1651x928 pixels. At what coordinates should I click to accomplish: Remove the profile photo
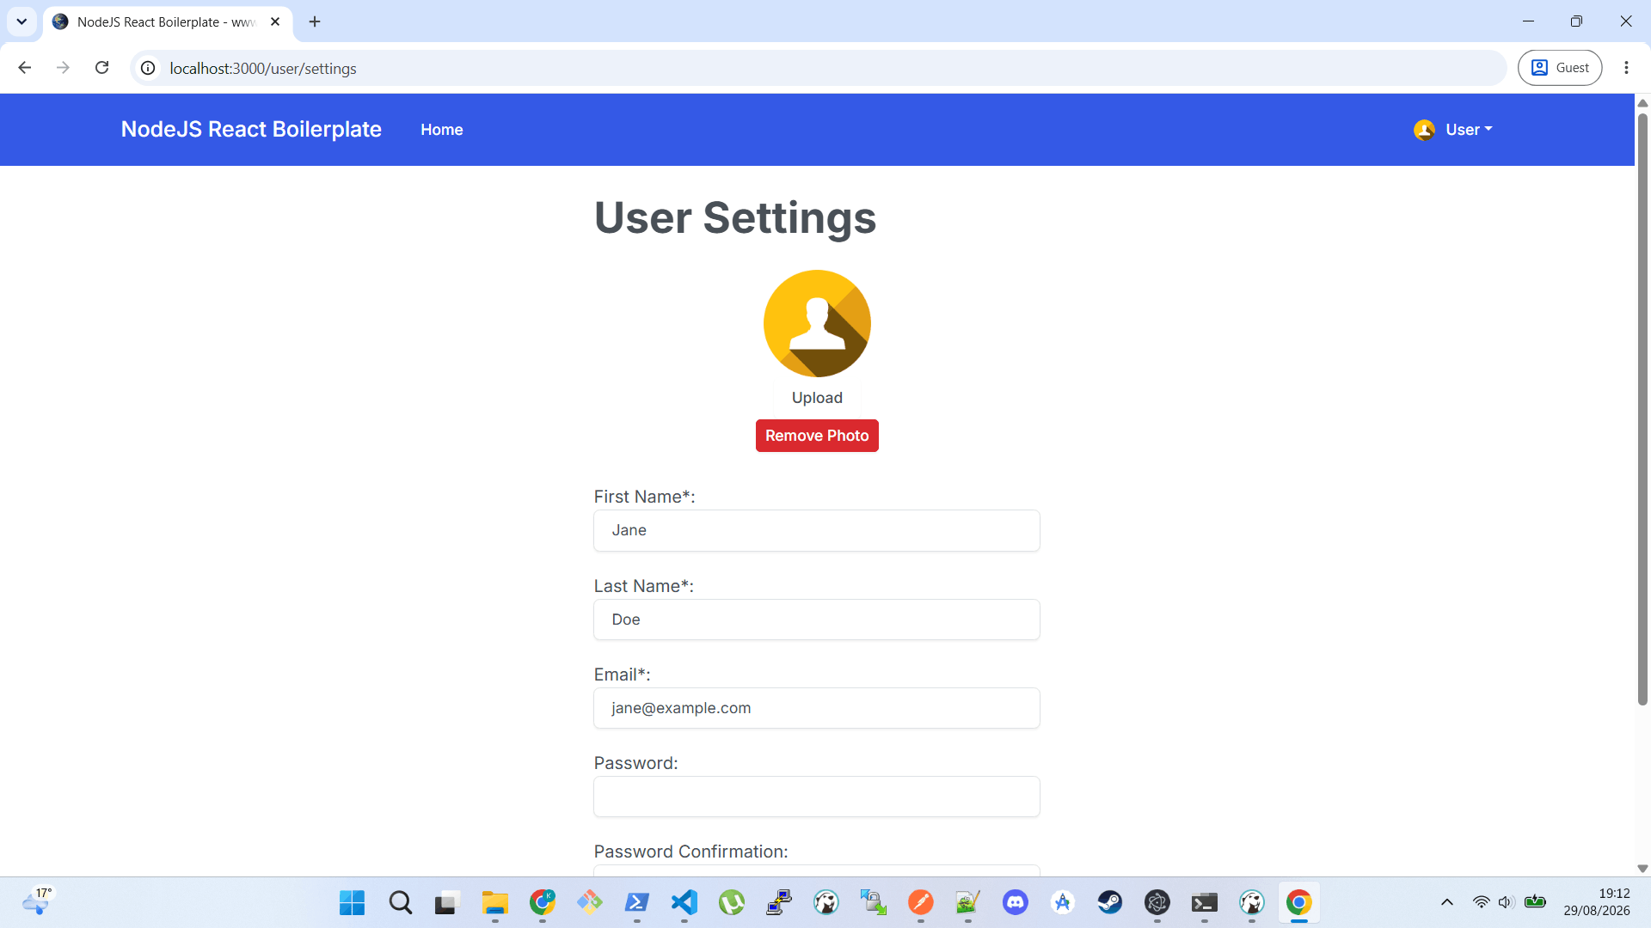pos(817,436)
